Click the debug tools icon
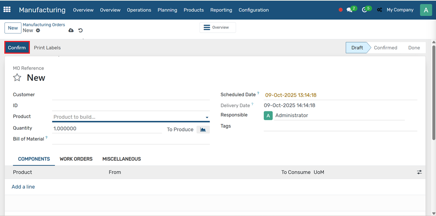Screen dimensions: 436x216 (x=380, y=10)
